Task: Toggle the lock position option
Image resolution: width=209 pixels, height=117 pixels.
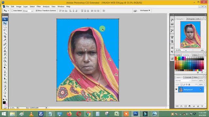Action: pos(186,84)
